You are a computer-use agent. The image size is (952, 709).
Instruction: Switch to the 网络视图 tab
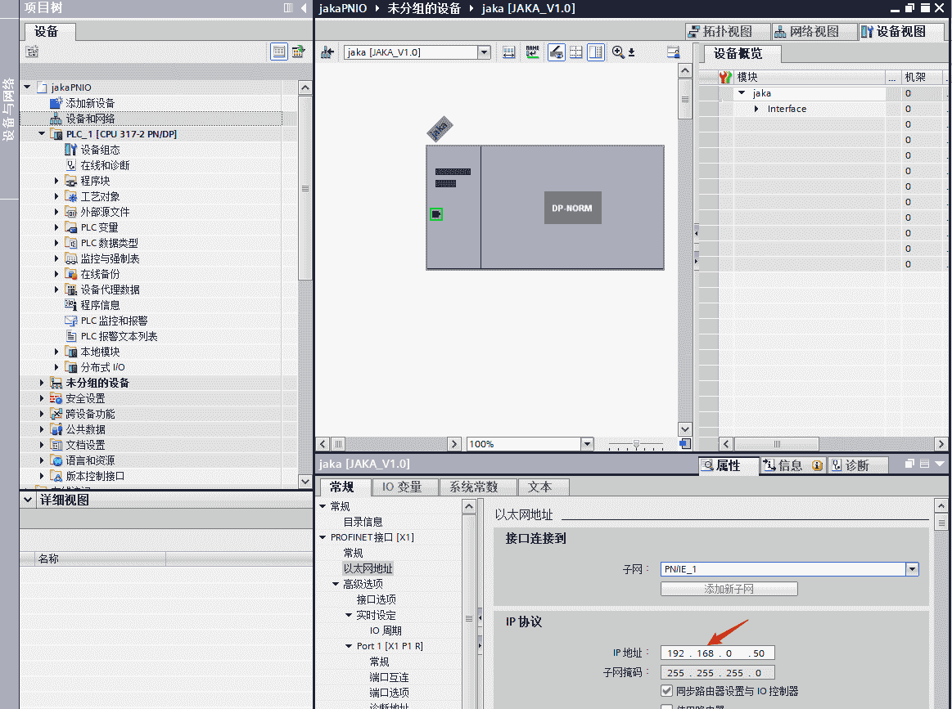tap(805, 32)
